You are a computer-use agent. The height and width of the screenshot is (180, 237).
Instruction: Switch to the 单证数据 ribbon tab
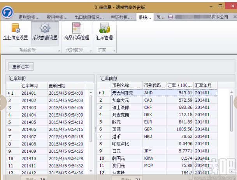pyautogui.click(x=121, y=17)
